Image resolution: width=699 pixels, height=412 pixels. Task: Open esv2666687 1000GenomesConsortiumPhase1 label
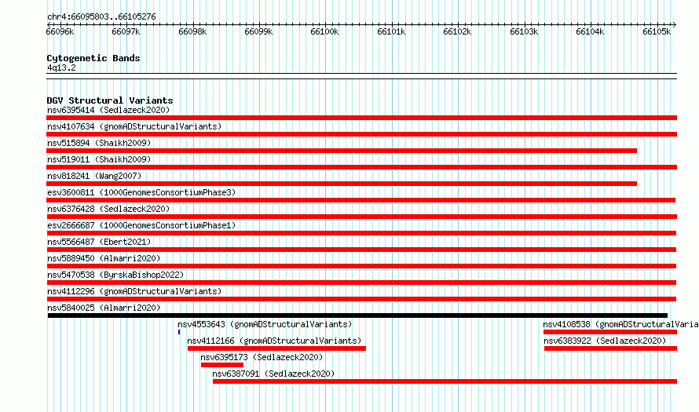pyautogui.click(x=141, y=225)
